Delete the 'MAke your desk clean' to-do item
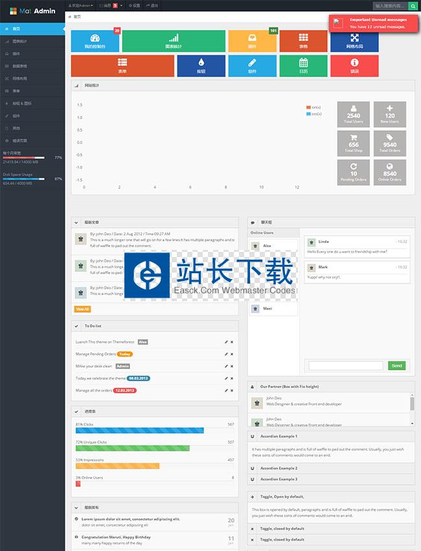Viewport: 421px width, 551px height. click(x=232, y=366)
